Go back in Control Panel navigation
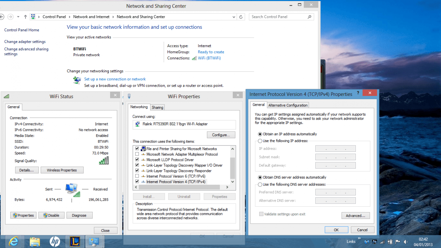Image resolution: width=441 pixels, height=248 pixels. pos(2,17)
